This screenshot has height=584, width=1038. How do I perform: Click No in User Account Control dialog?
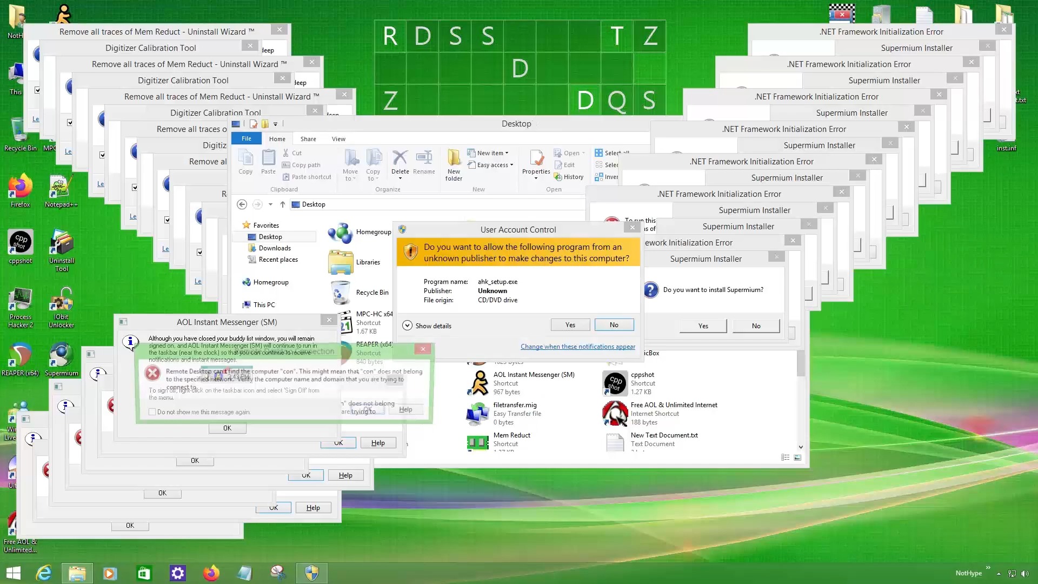coord(614,325)
